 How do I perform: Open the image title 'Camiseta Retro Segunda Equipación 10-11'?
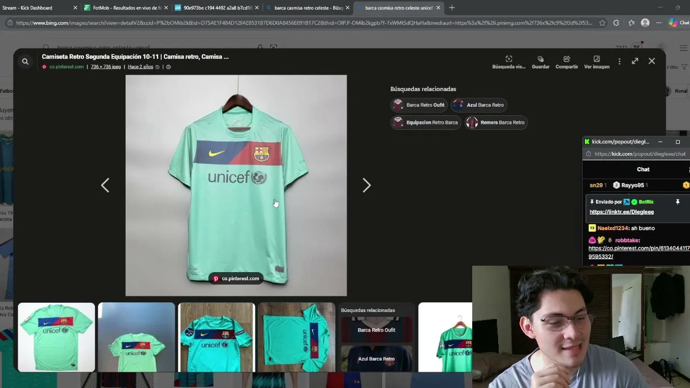135,57
